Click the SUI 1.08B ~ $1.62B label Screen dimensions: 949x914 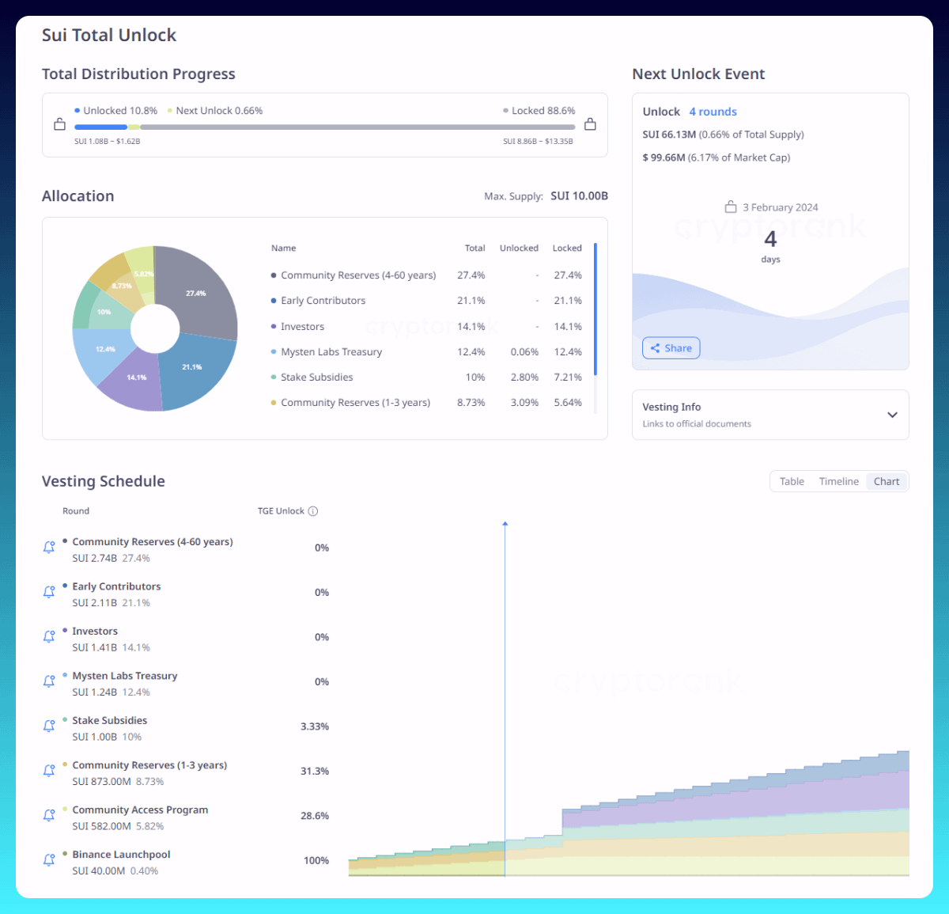[x=107, y=142]
